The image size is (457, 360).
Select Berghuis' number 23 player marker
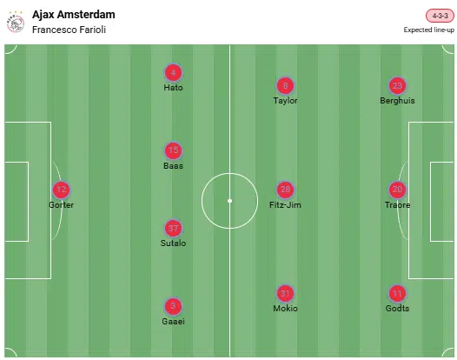(397, 85)
